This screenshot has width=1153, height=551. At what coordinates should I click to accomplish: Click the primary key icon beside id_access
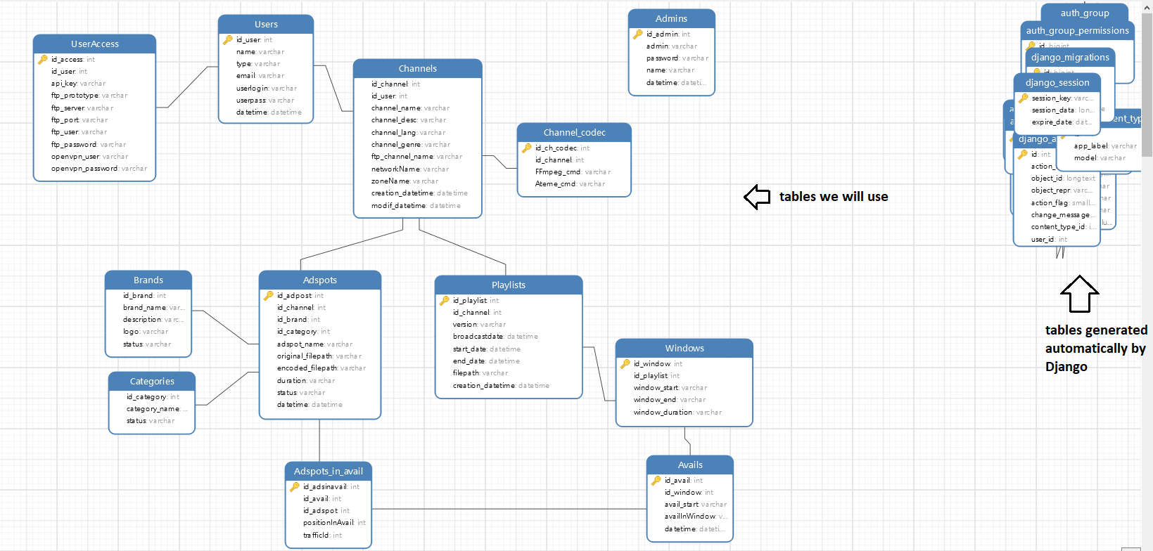[43, 60]
